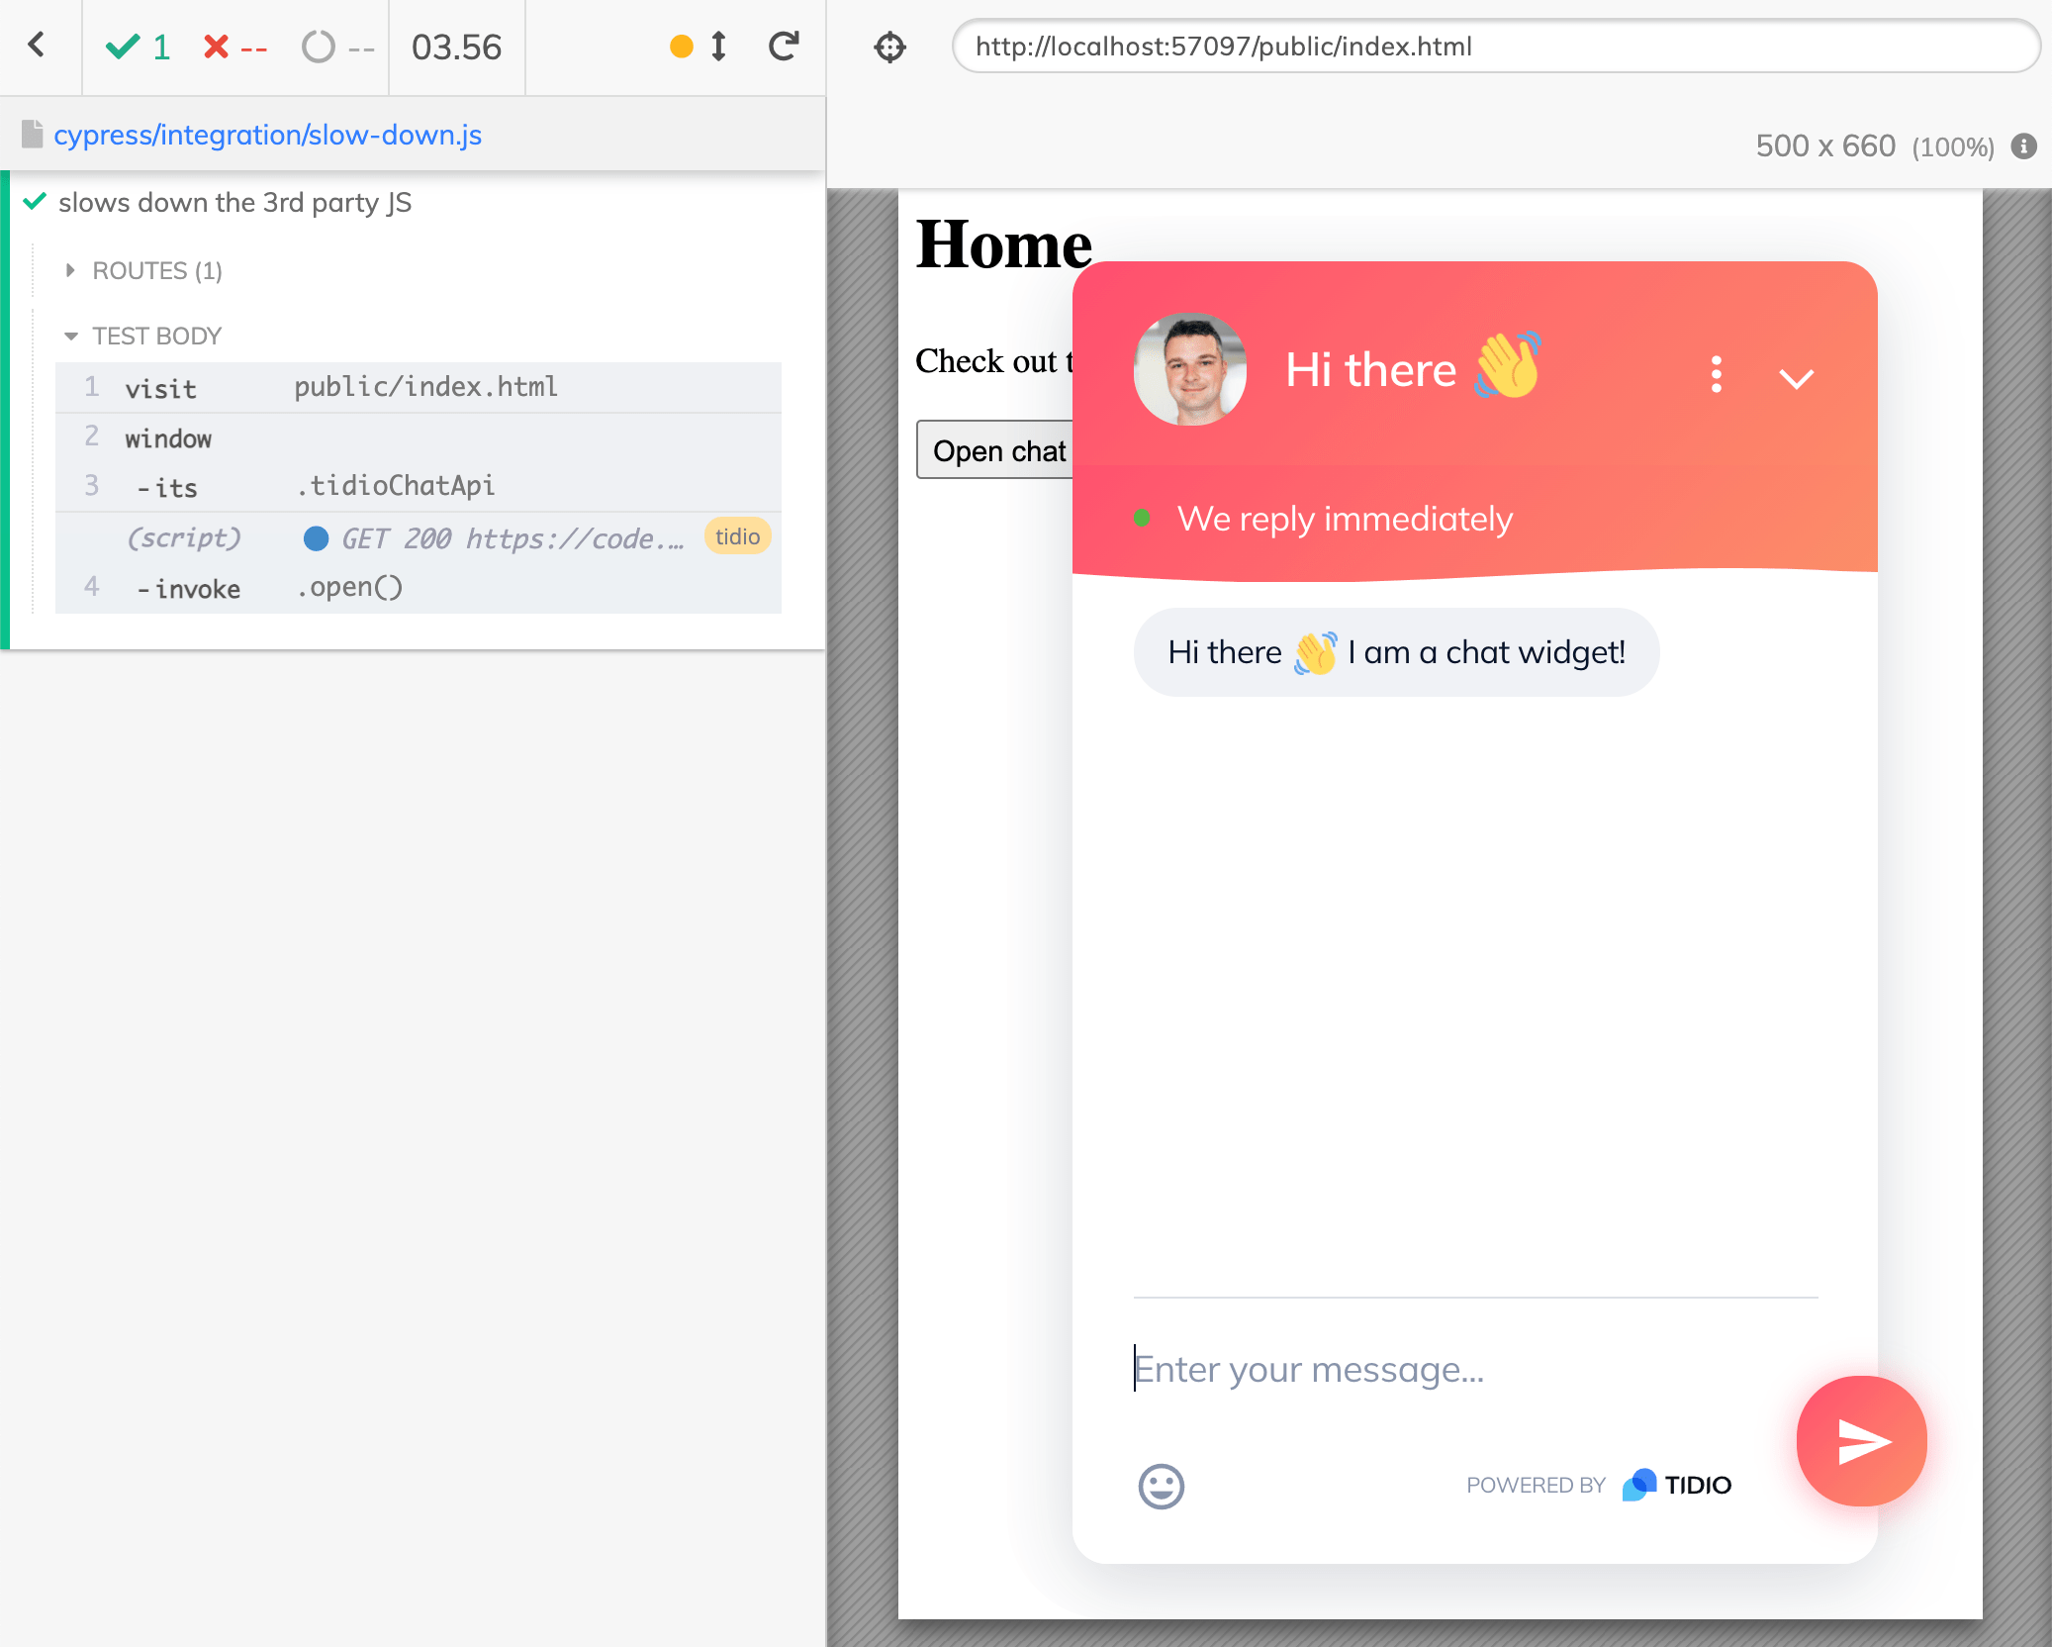2052x1647 pixels.
Task: Click the tidio alias badge
Action: tap(737, 536)
